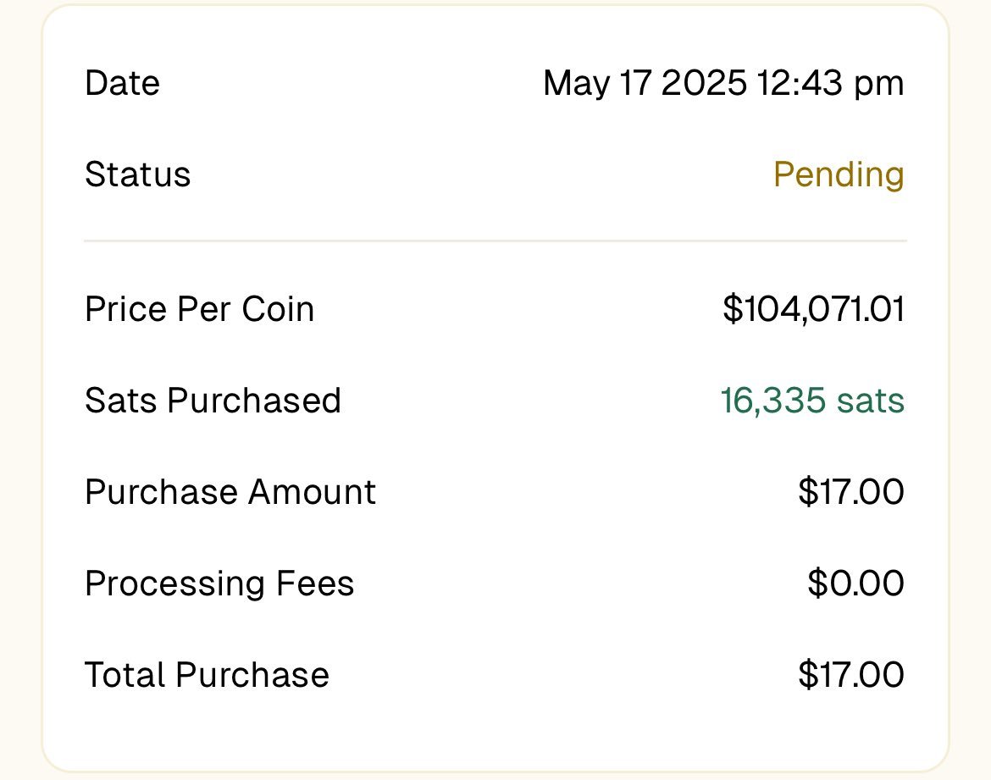
Task: Click the word Coin in Price Per Coin
Action: click(278, 309)
